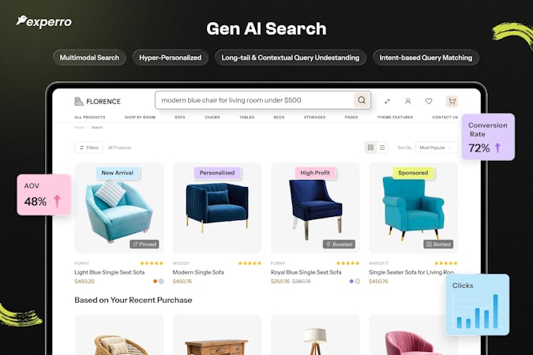
Task: Click the search query input field
Action: pyautogui.click(x=254, y=100)
